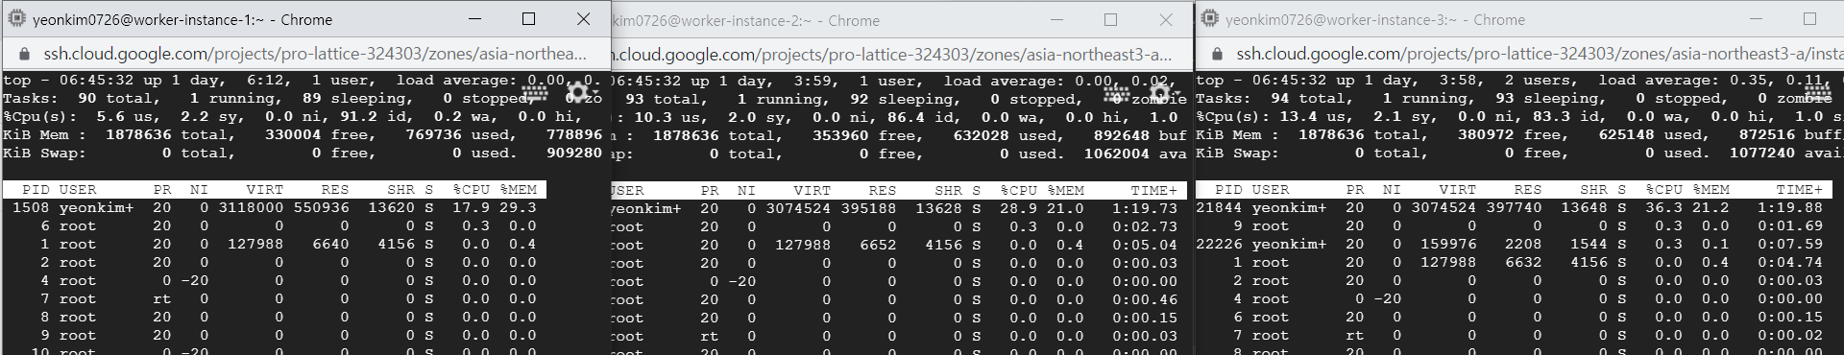Viewport: 1844px width, 355px height.
Task: Click lock icon in worker-instance-1 address bar
Action: click(x=24, y=55)
